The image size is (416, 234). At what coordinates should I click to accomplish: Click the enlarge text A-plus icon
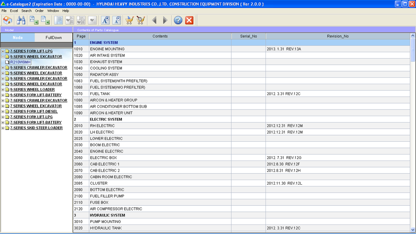point(105,20)
